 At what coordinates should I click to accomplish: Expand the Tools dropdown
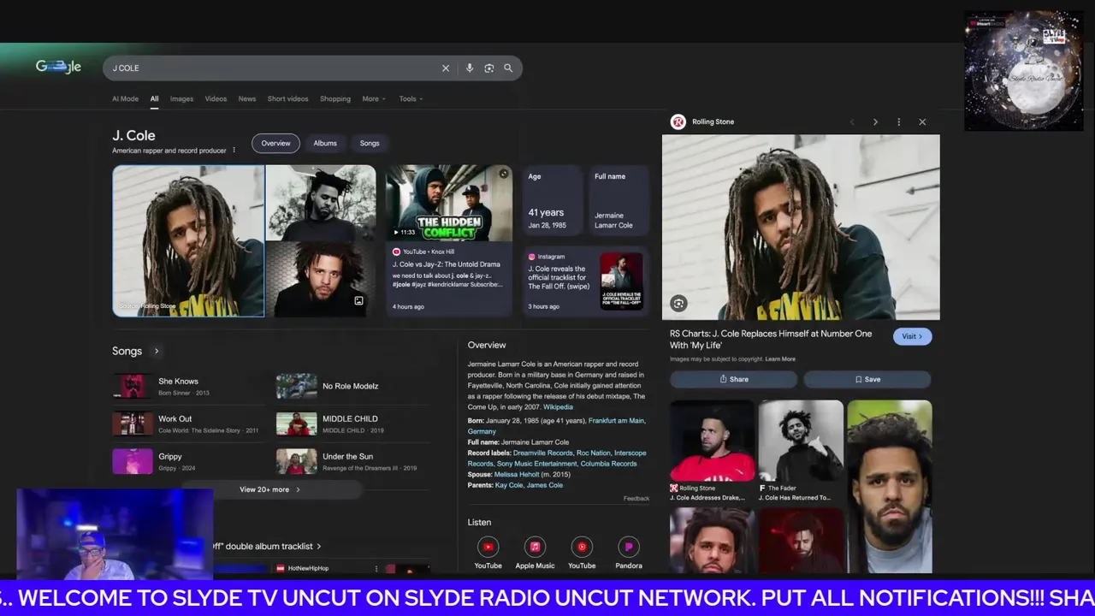(411, 98)
